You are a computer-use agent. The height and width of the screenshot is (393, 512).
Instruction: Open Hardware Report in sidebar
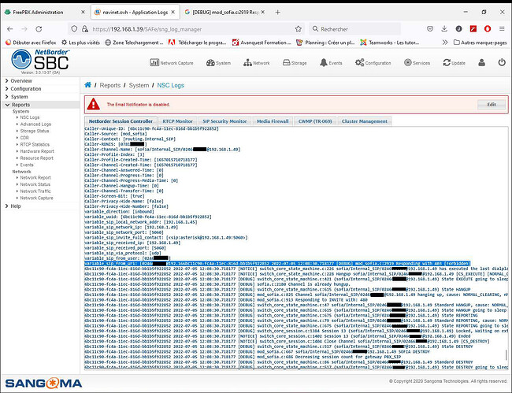[37, 151]
